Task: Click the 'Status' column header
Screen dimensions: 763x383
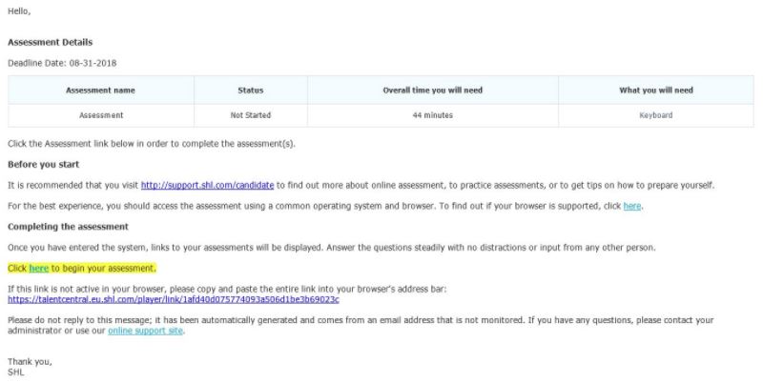Action: (251, 91)
